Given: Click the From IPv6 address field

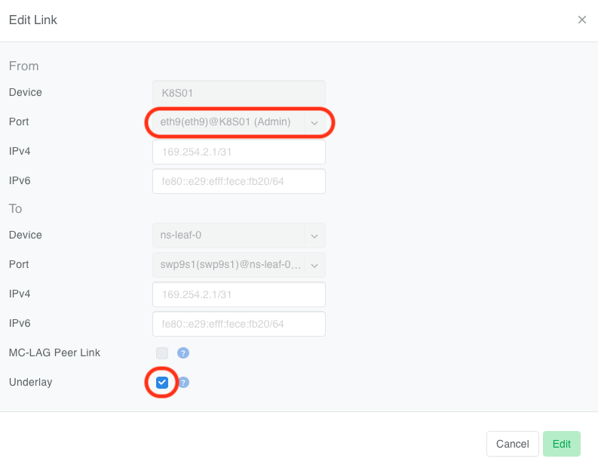Looking at the screenshot, I should 238,181.
